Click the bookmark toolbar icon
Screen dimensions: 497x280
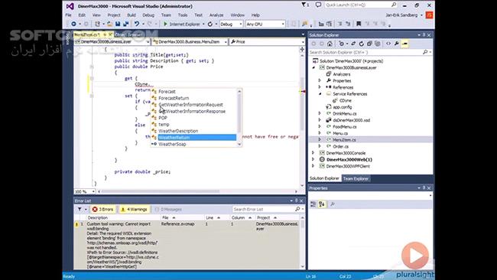pos(359,24)
